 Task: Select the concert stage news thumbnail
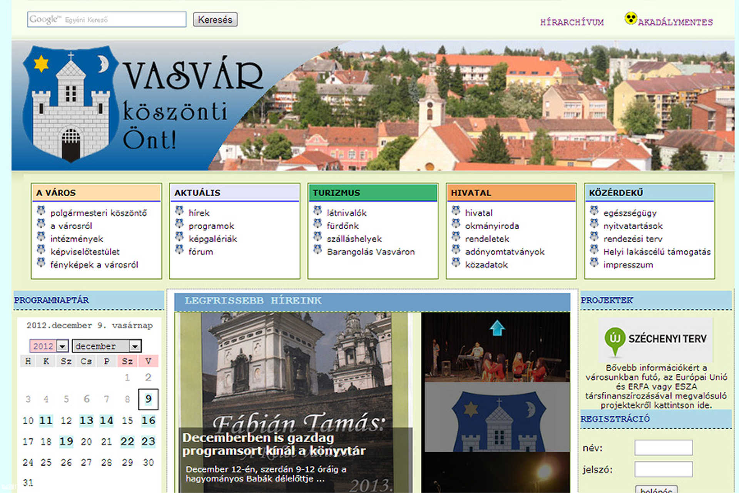click(x=497, y=347)
